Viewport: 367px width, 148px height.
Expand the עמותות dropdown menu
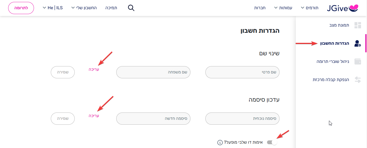pos(283,8)
